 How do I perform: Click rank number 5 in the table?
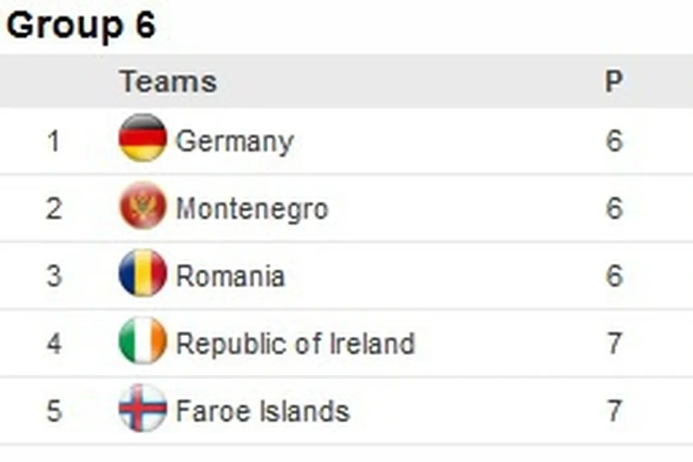[x=53, y=411]
